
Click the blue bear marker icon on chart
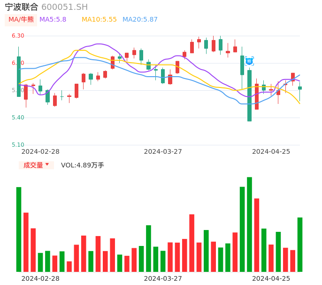click(x=249, y=61)
